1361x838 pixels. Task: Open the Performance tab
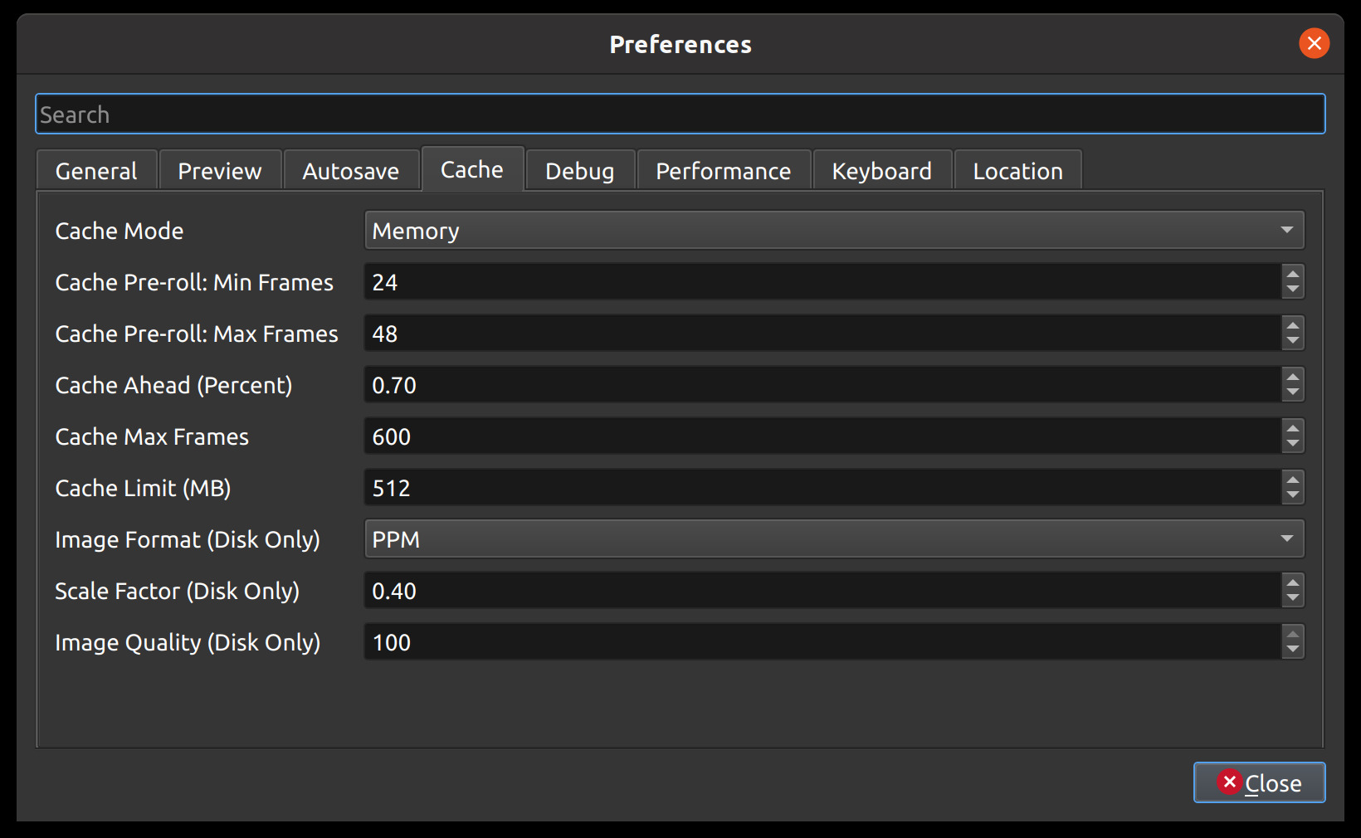723,170
